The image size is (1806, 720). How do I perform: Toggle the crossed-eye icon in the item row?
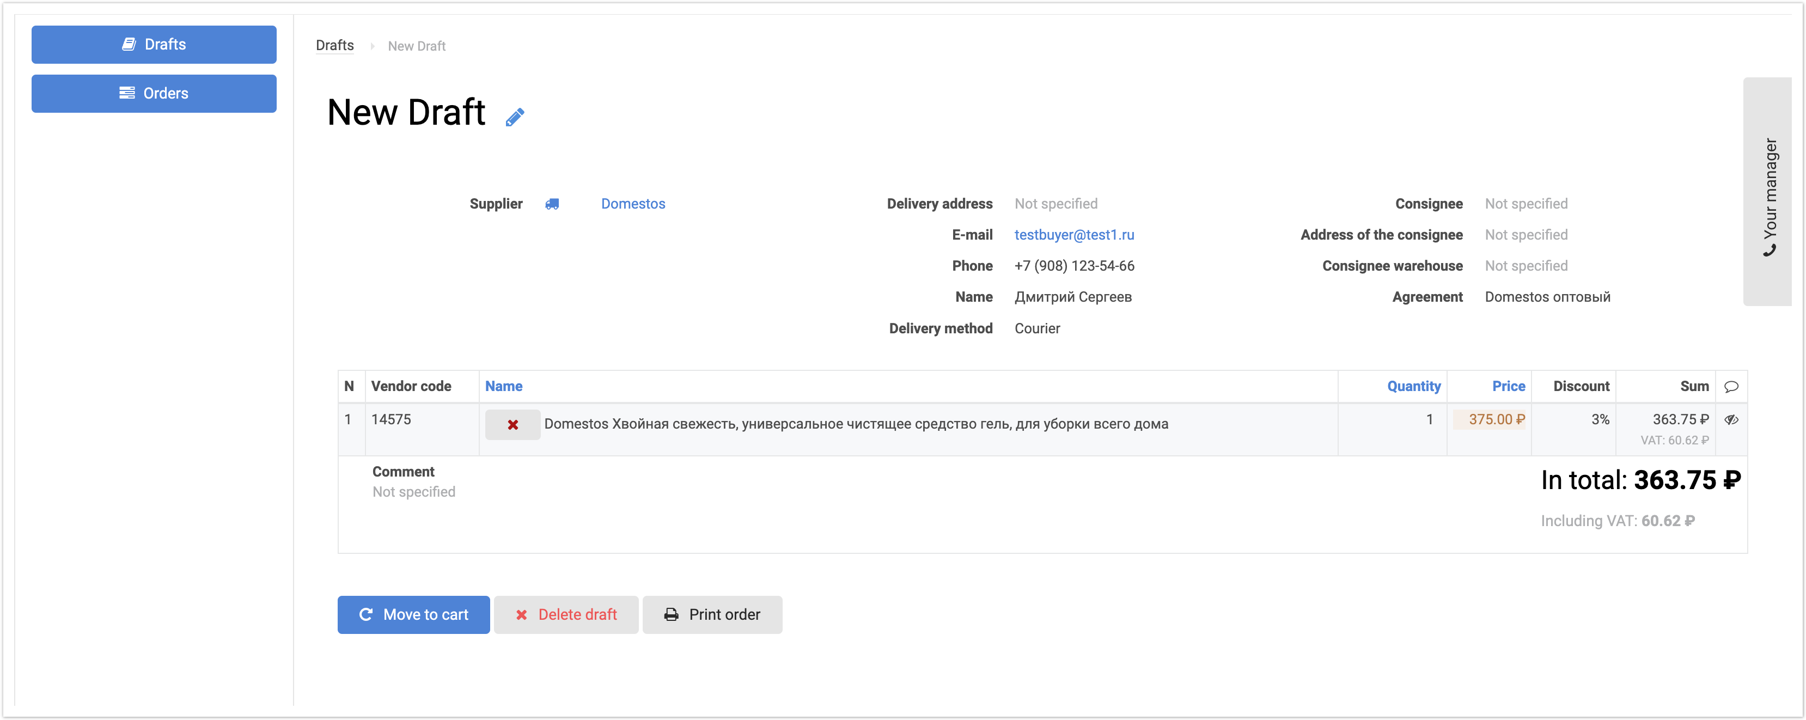pos(1731,420)
